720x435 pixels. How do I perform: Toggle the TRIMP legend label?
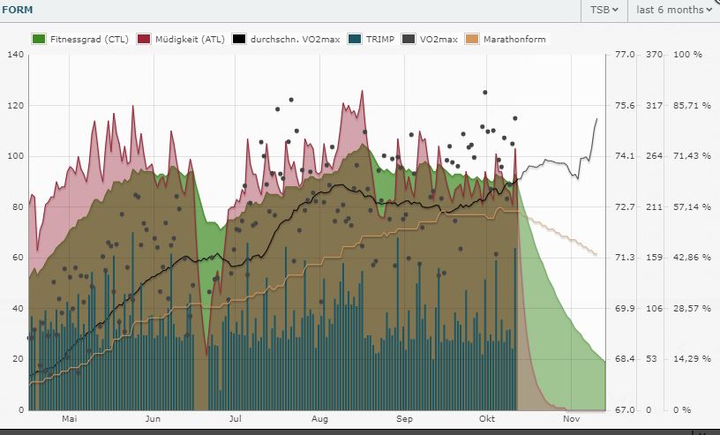coord(379,40)
